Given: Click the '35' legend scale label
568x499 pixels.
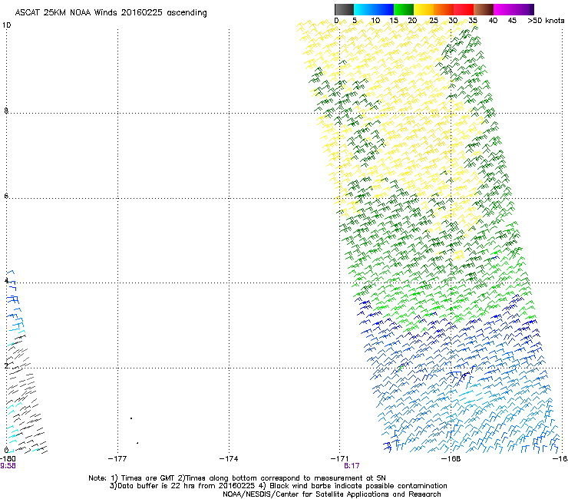Looking at the screenshot, I should tap(473, 21).
